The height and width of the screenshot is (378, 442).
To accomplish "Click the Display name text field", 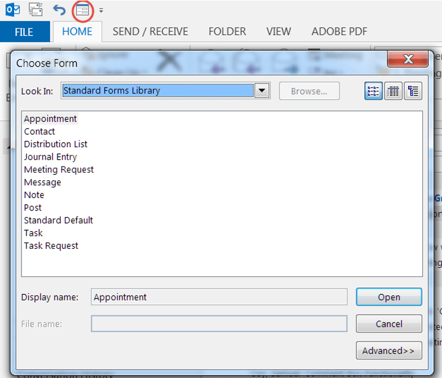I will click(219, 297).
